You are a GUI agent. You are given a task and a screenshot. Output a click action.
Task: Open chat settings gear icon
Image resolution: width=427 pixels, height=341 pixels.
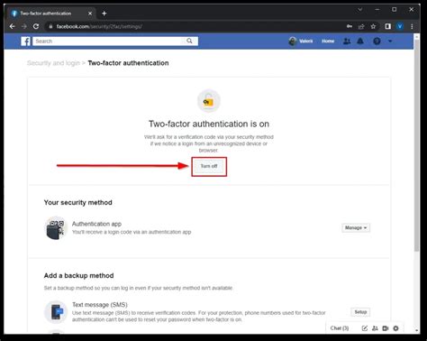[x=396, y=328]
